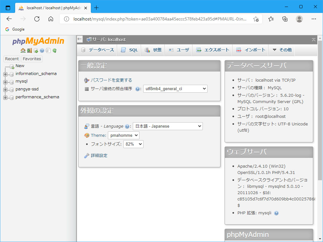Viewport: 323px width, 242px height.
Task: Reload navigation panel with green arrow icon
Action: pyautogui.click(x=55, y=50)
